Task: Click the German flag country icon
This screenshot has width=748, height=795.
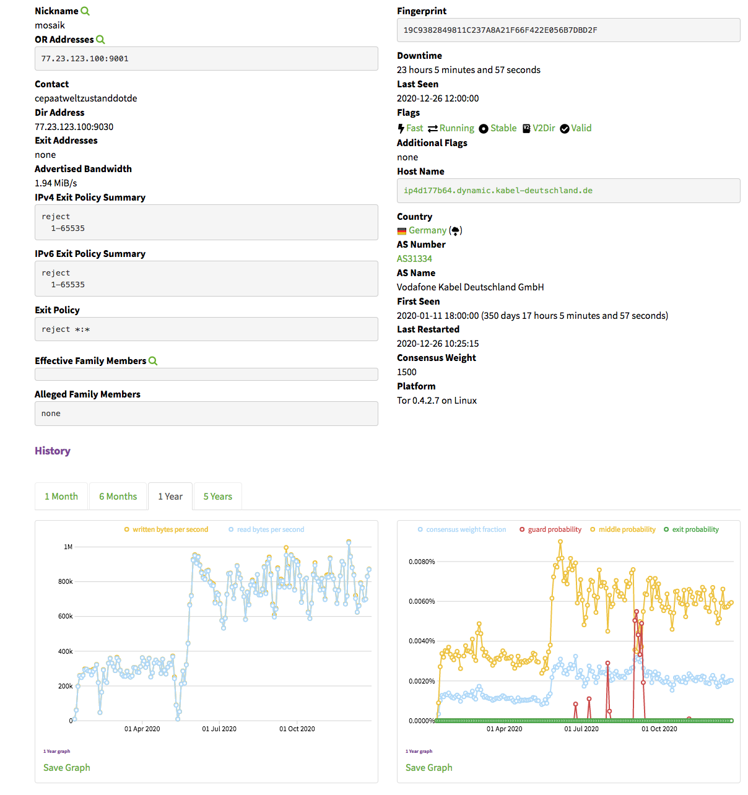Action: pyautogui.click(x=402, y=231)
